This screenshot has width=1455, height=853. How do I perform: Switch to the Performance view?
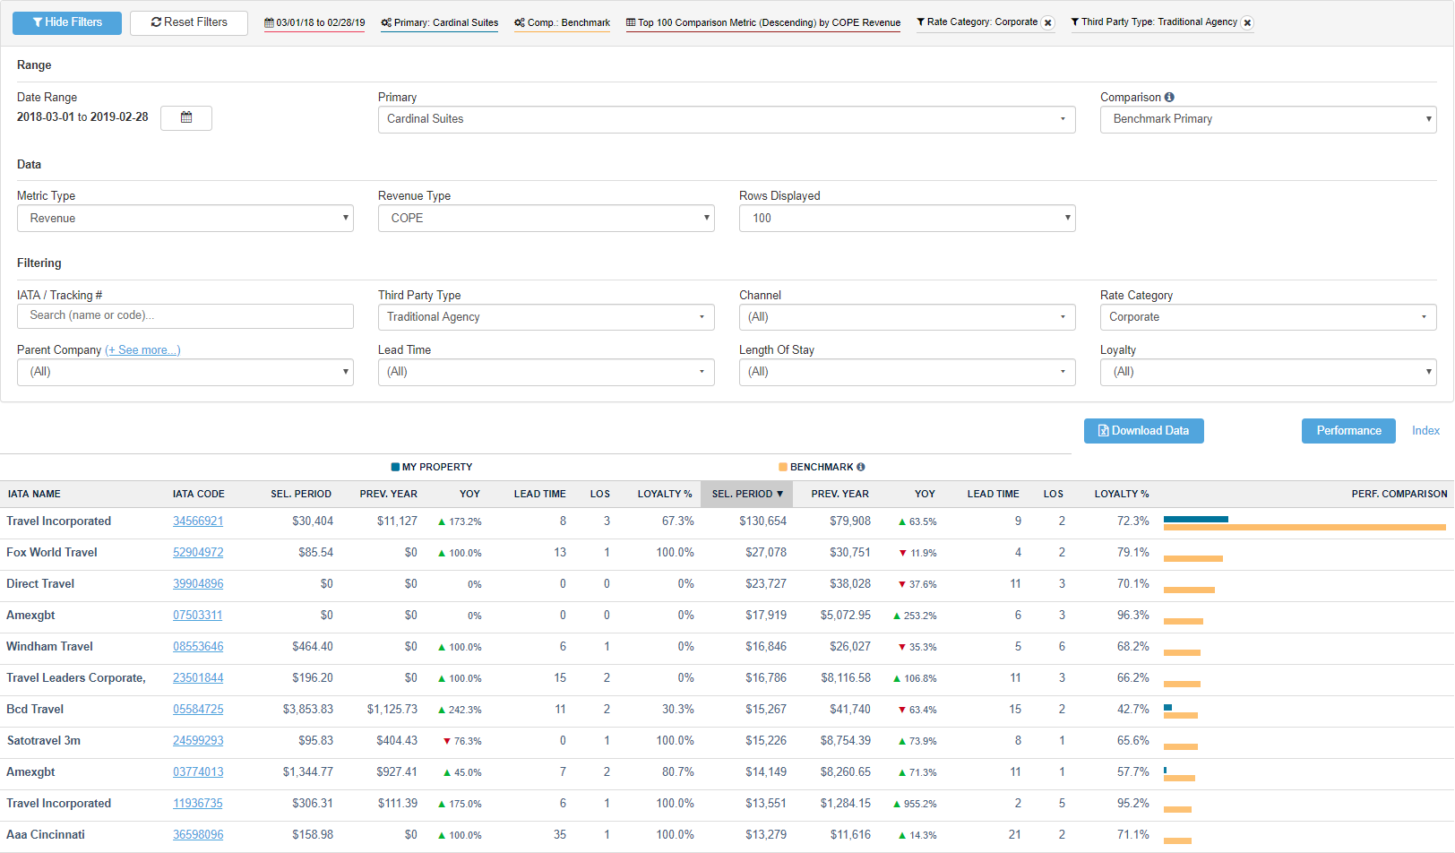[1348, 431]
